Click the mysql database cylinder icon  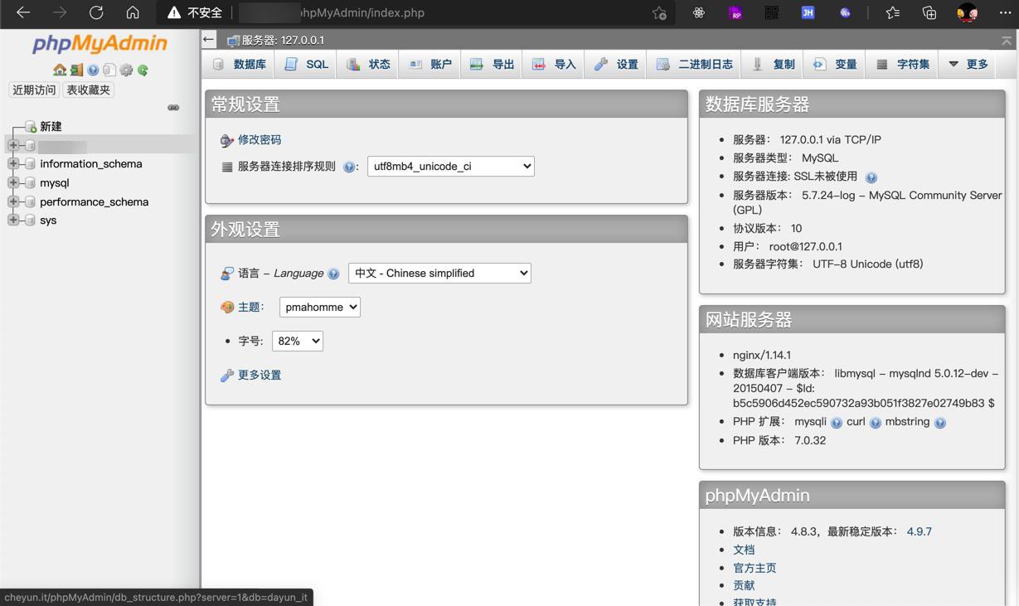[x=31, y=183]
